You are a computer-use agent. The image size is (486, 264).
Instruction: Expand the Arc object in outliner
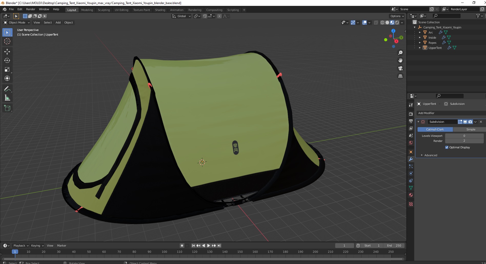pos(420,32)
